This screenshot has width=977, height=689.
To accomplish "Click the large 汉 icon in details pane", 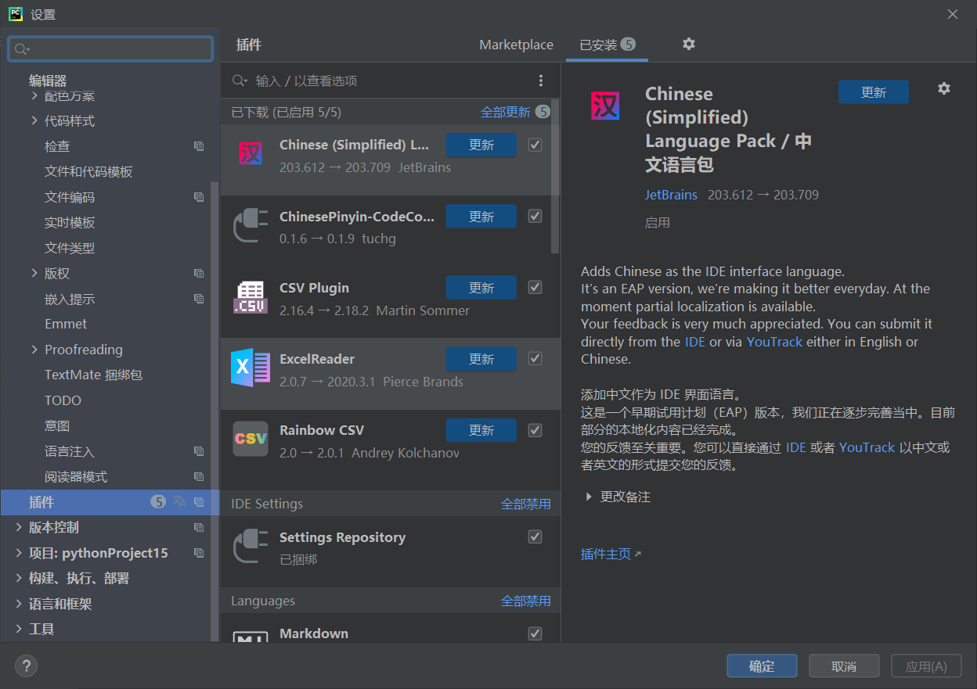I will point(605,106).
